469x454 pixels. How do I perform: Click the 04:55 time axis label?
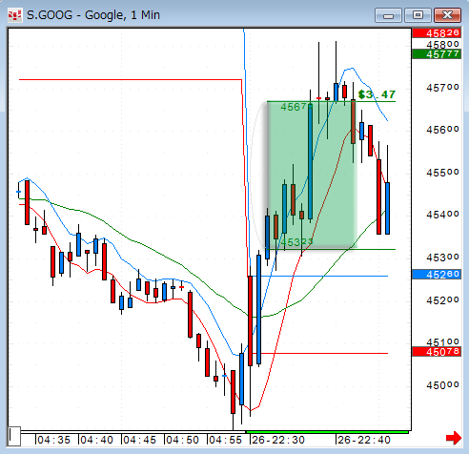225,440
